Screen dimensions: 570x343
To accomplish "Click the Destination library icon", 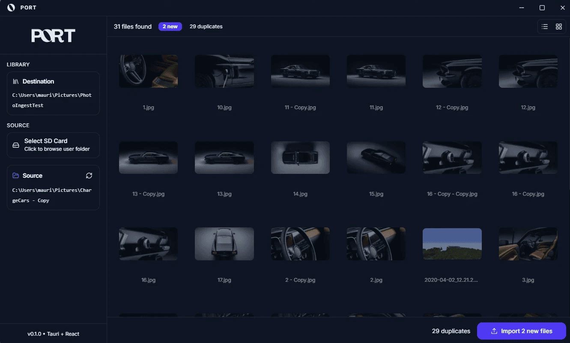I will (16, 81).
